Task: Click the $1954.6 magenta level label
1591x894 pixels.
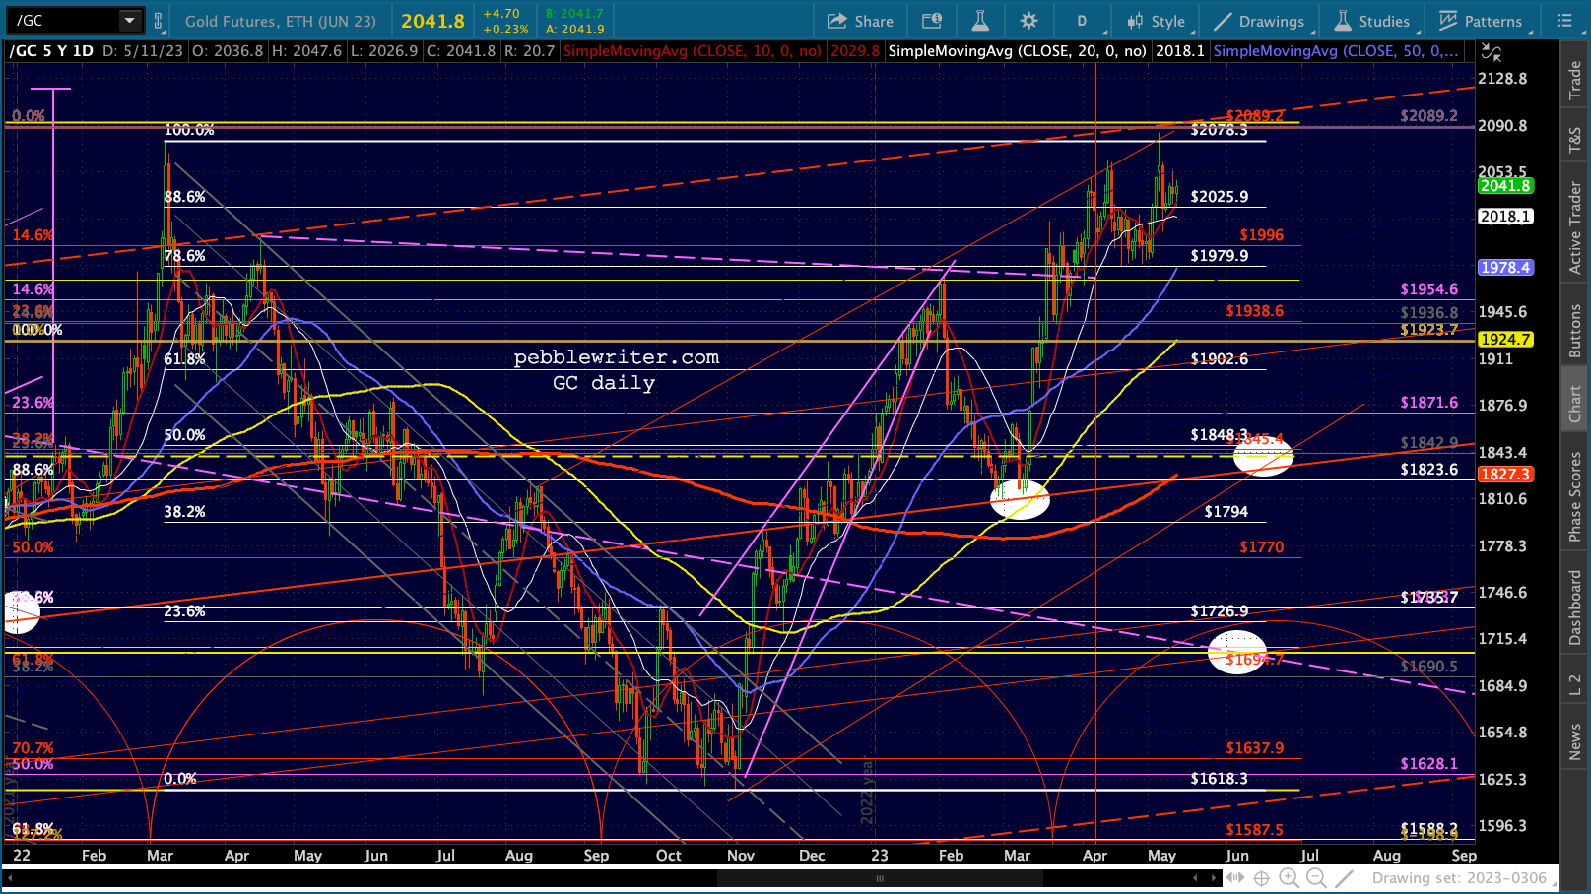Action: click(x=1429, y=289)
